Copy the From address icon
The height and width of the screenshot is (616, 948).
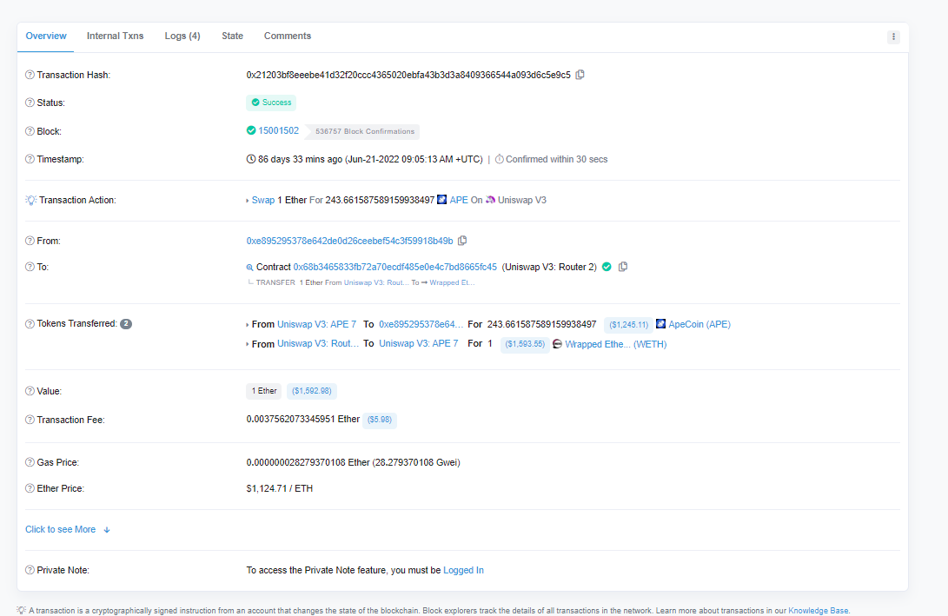pos(462,241)
